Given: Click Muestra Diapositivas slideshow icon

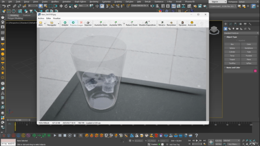Looking at the screenshot, I should 147,24.
